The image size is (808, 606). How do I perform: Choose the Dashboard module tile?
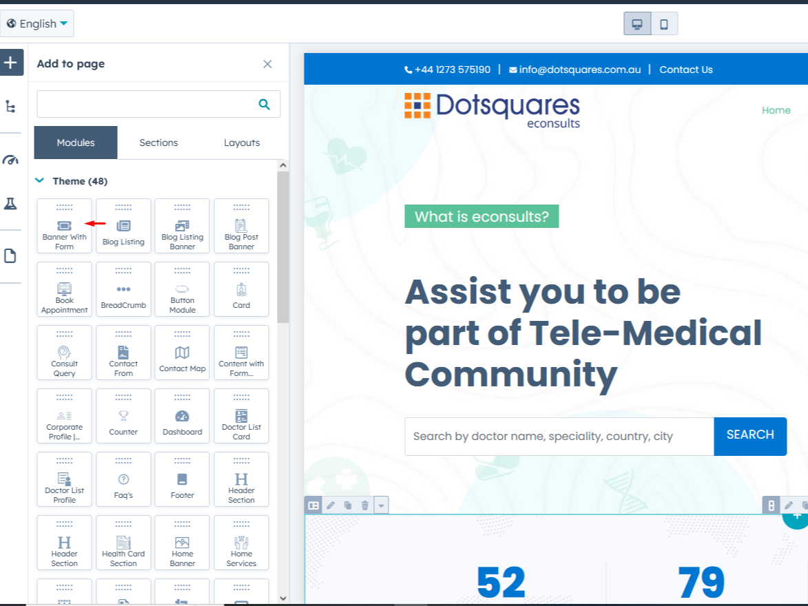point(182,417)
